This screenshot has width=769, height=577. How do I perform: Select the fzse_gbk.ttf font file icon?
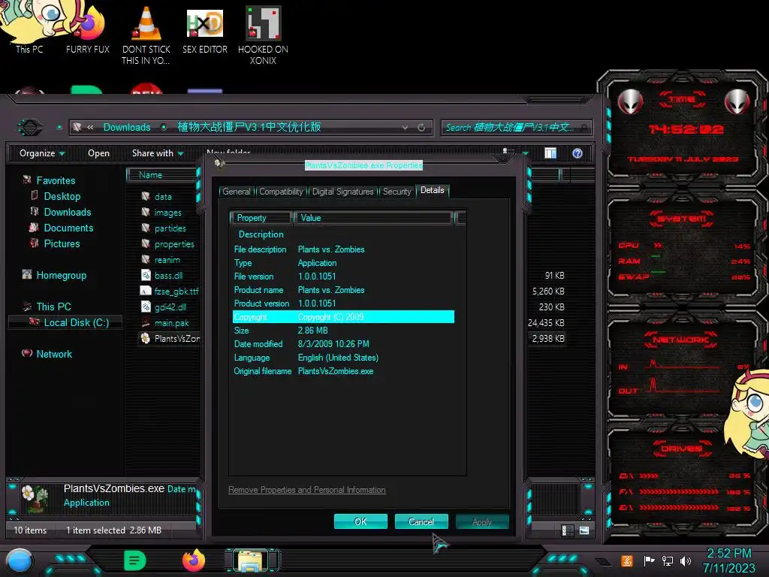pos(146,291)
